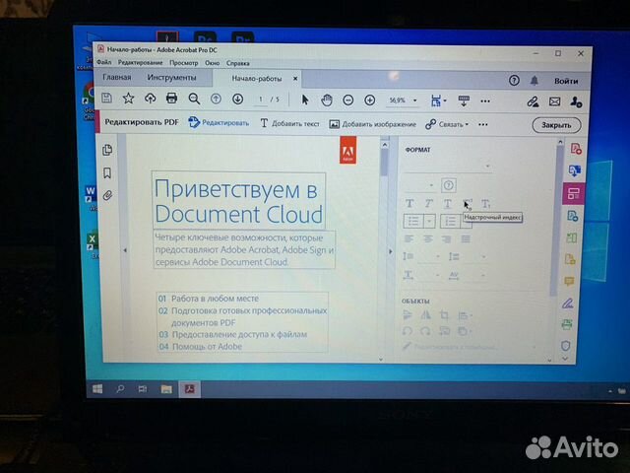
Task: Open Windows Start menu
Action: 97,388
